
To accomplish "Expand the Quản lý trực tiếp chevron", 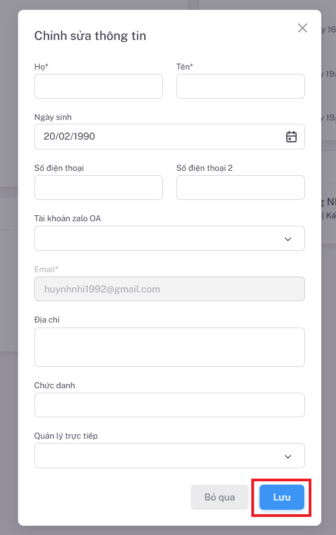I will tap(288, 456).
